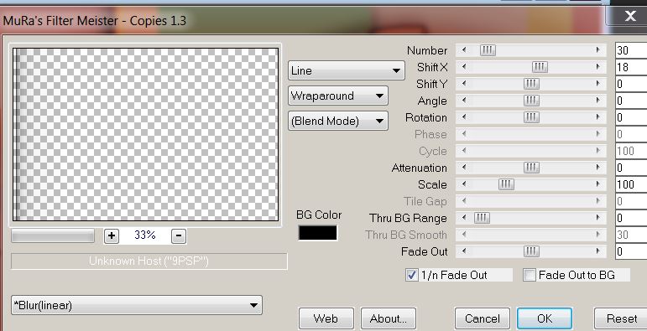647x331 pixels.
Task: Uncheck the 1/n Fade Out checkbox
Action: tap(412, 275)
